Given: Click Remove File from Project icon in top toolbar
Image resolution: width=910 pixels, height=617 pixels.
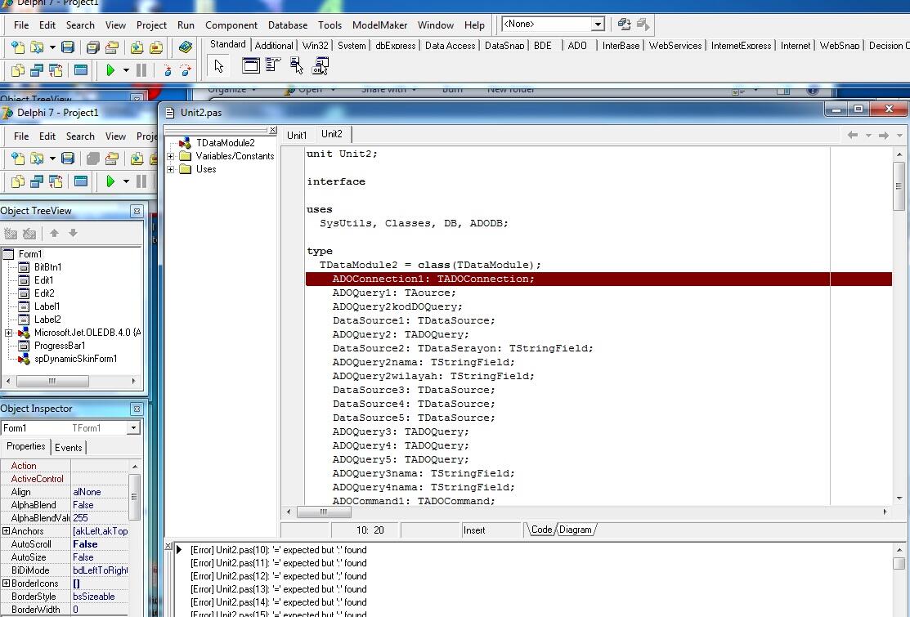Looking at the screenshot, I should 156,47.
